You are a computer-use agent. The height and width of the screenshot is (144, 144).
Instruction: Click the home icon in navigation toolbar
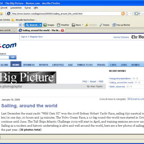(1, 14)
